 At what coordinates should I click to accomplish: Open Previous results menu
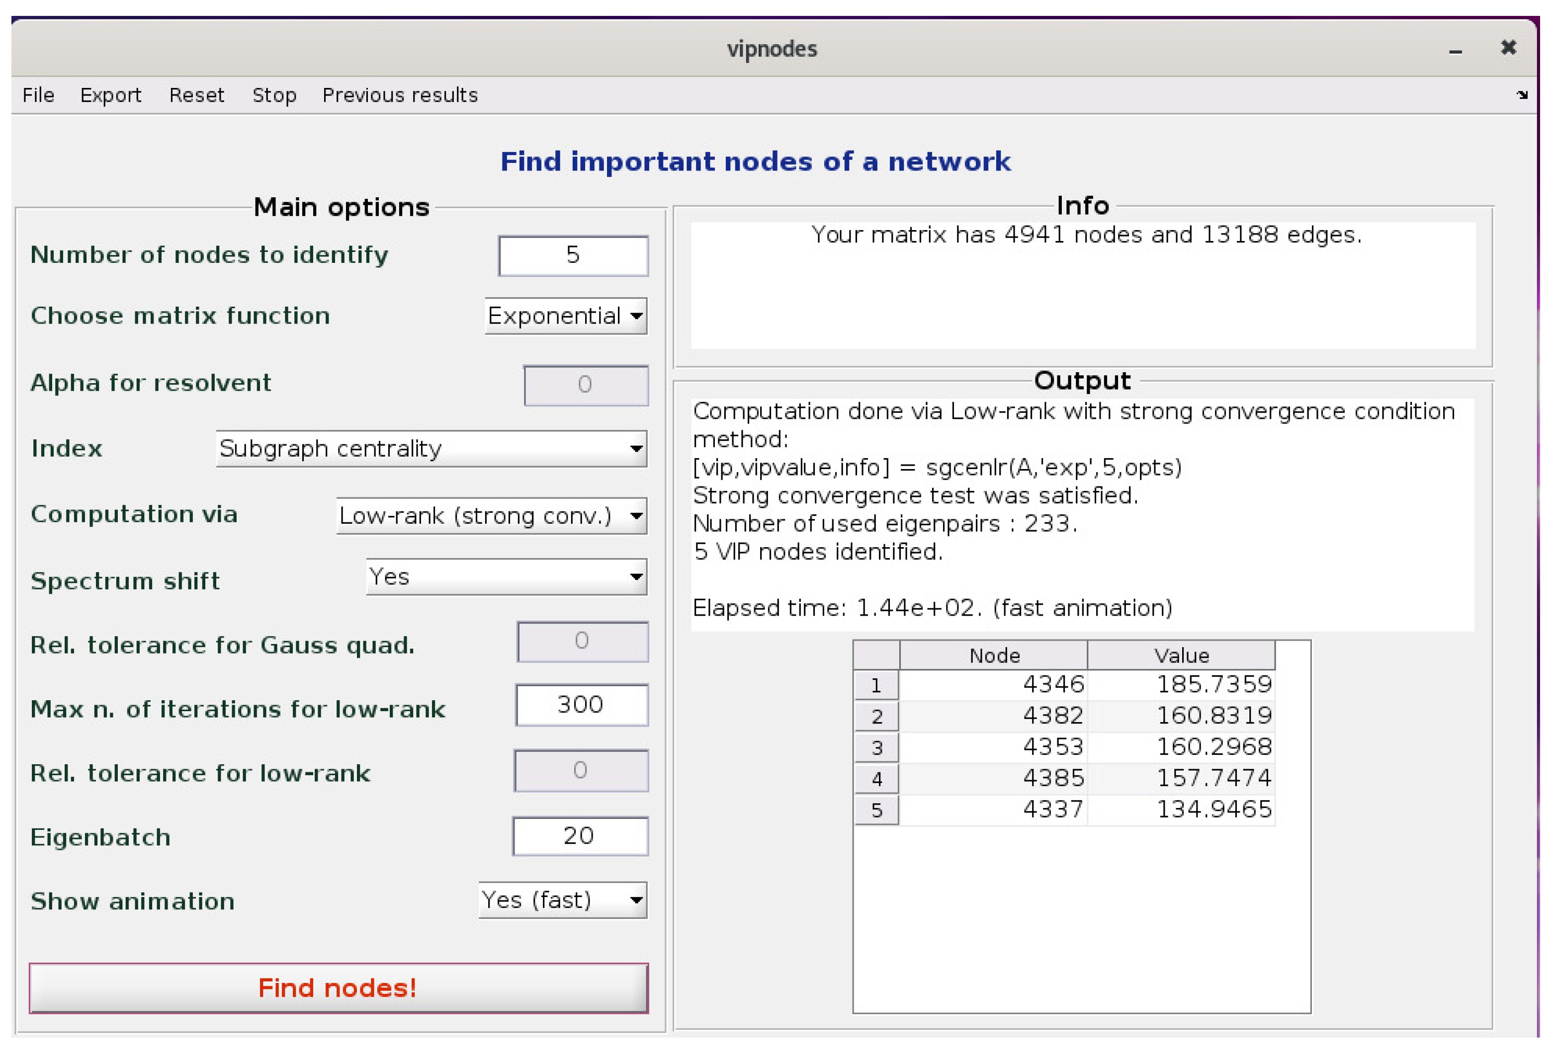[x=400, y=95]
